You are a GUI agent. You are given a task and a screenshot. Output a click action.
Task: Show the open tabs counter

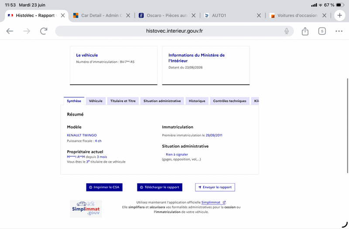322,31
